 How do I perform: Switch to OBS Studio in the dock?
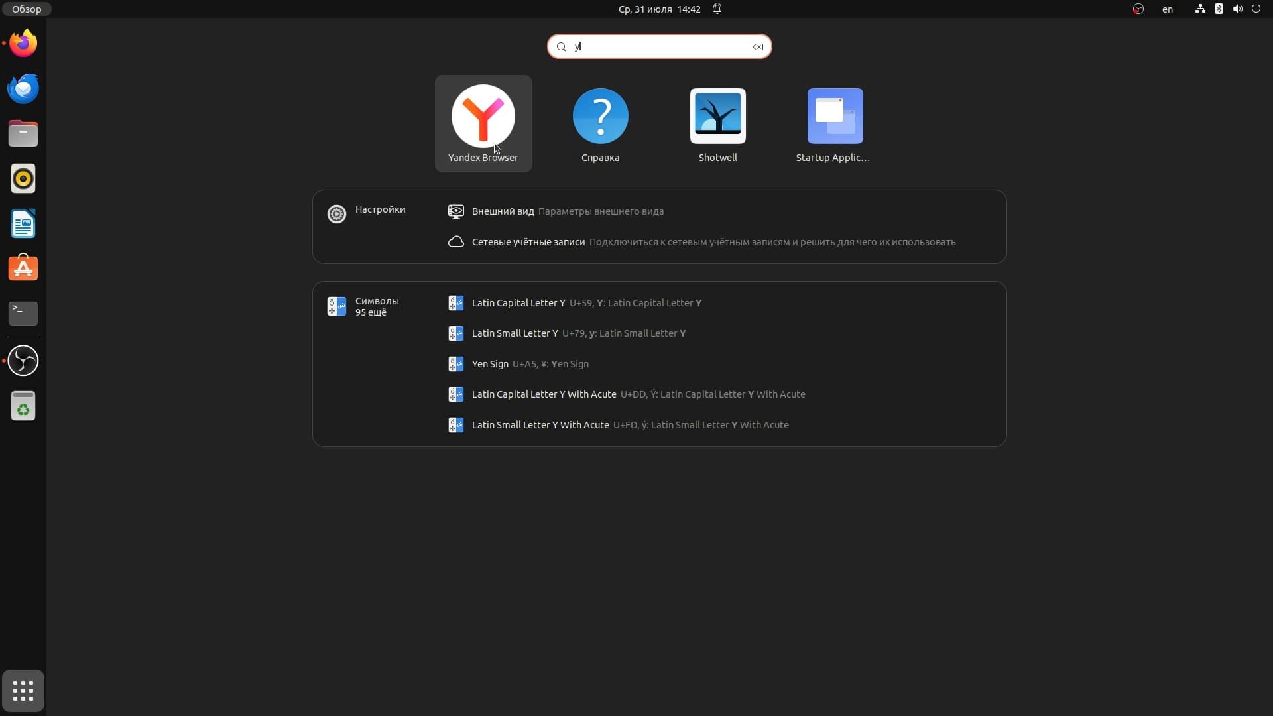pos(23,361)
